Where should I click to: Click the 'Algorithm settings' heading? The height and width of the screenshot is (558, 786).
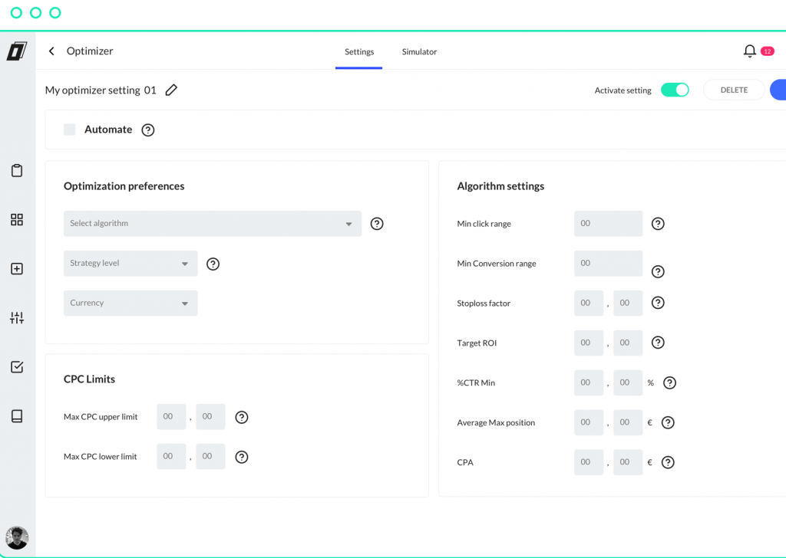(500, 186)
